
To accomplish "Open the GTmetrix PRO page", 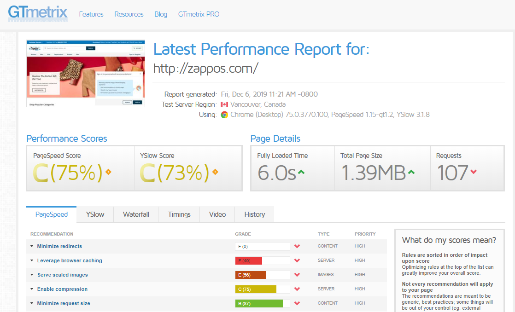I will coord(199,14).
